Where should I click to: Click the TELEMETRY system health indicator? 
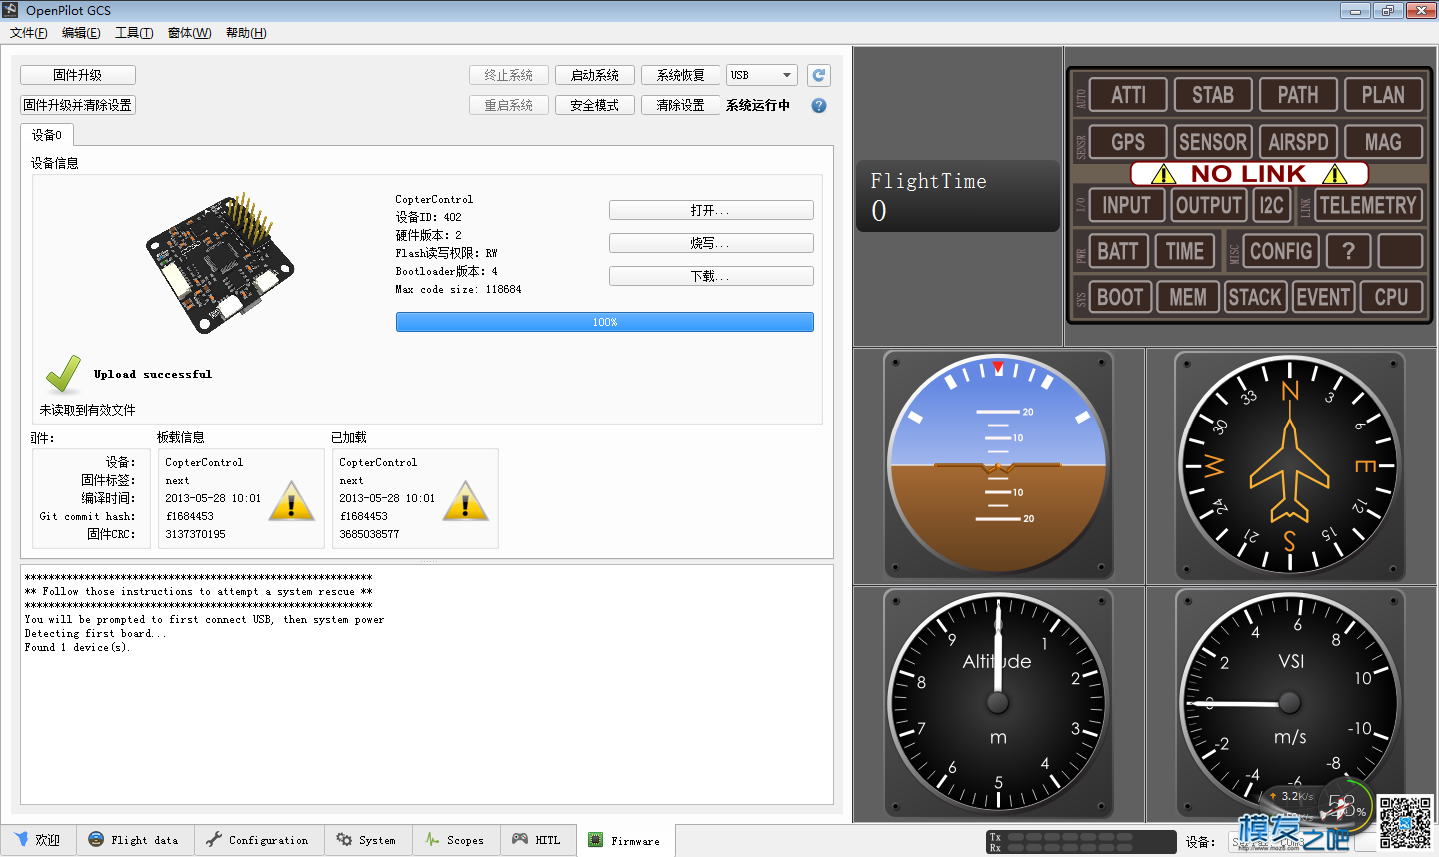click(1368, 205)
